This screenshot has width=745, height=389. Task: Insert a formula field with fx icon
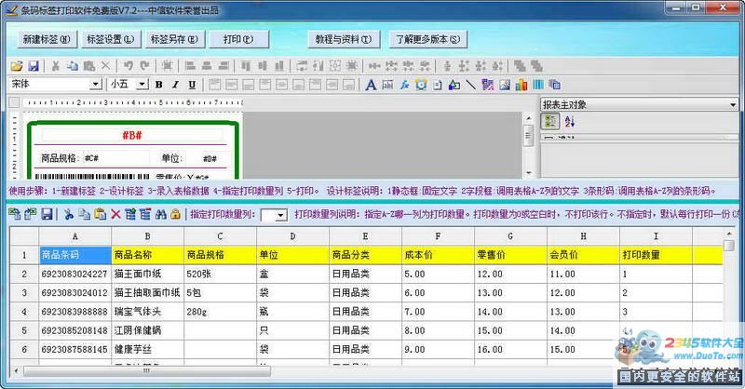point(405,85)
